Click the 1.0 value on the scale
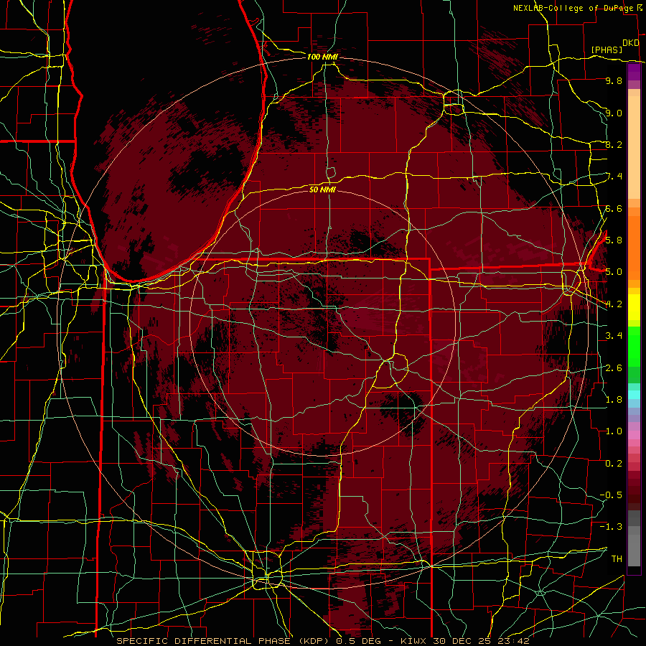The width and height of the screenshot is (646, 646). tap(614, 431)
